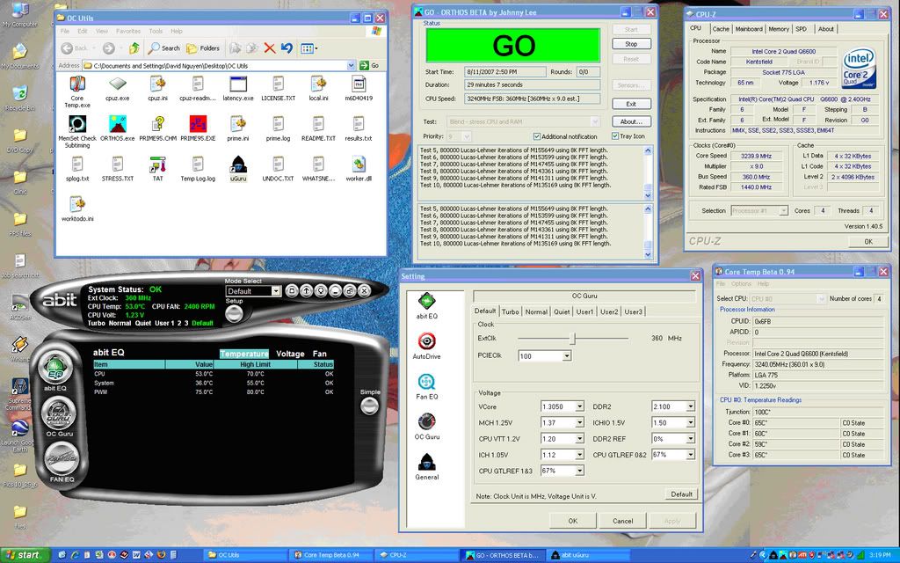Open Fan EQ in Setting sidebar

tap(426, 386)
